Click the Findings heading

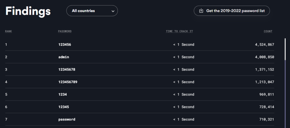[28, 11]
